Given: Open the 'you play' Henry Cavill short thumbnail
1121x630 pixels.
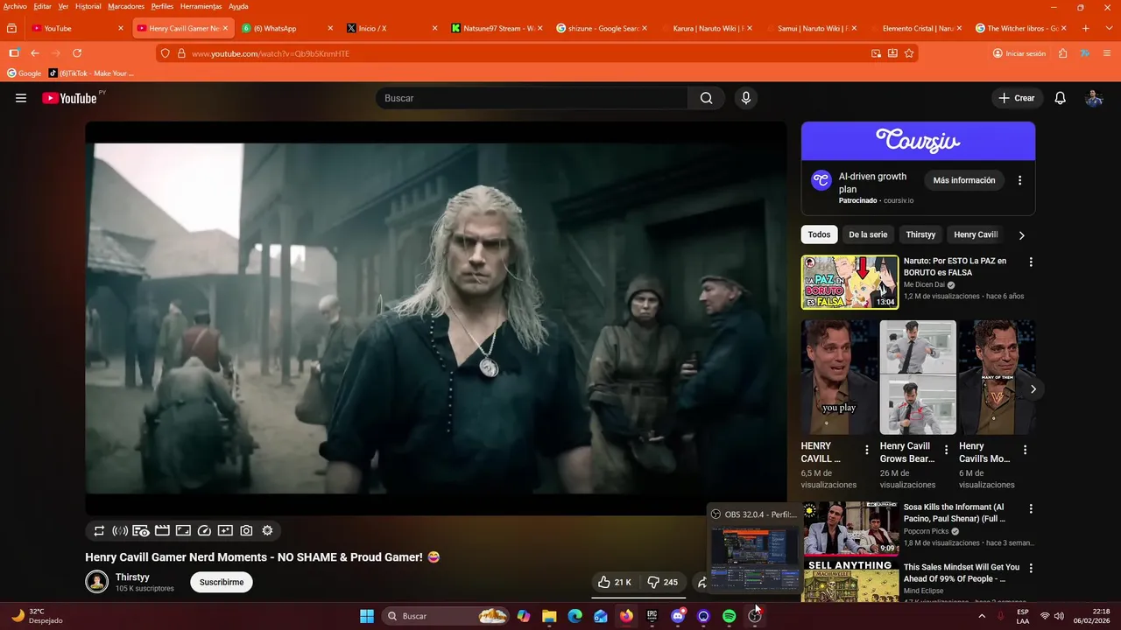Looking at the screenshot, I should tap(839, 377).
